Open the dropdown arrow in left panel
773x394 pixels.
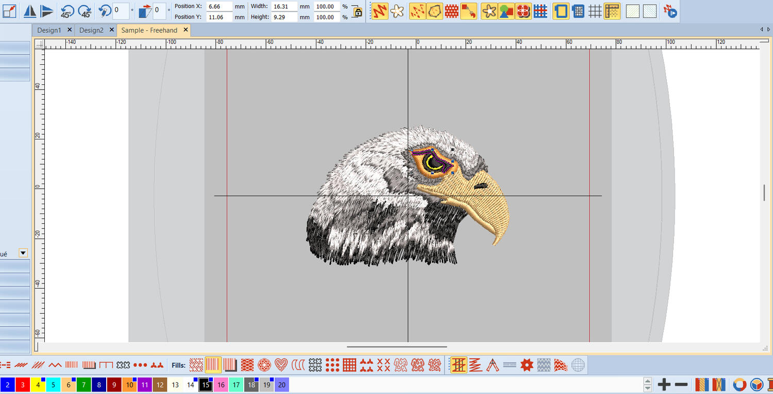point(23,253)
